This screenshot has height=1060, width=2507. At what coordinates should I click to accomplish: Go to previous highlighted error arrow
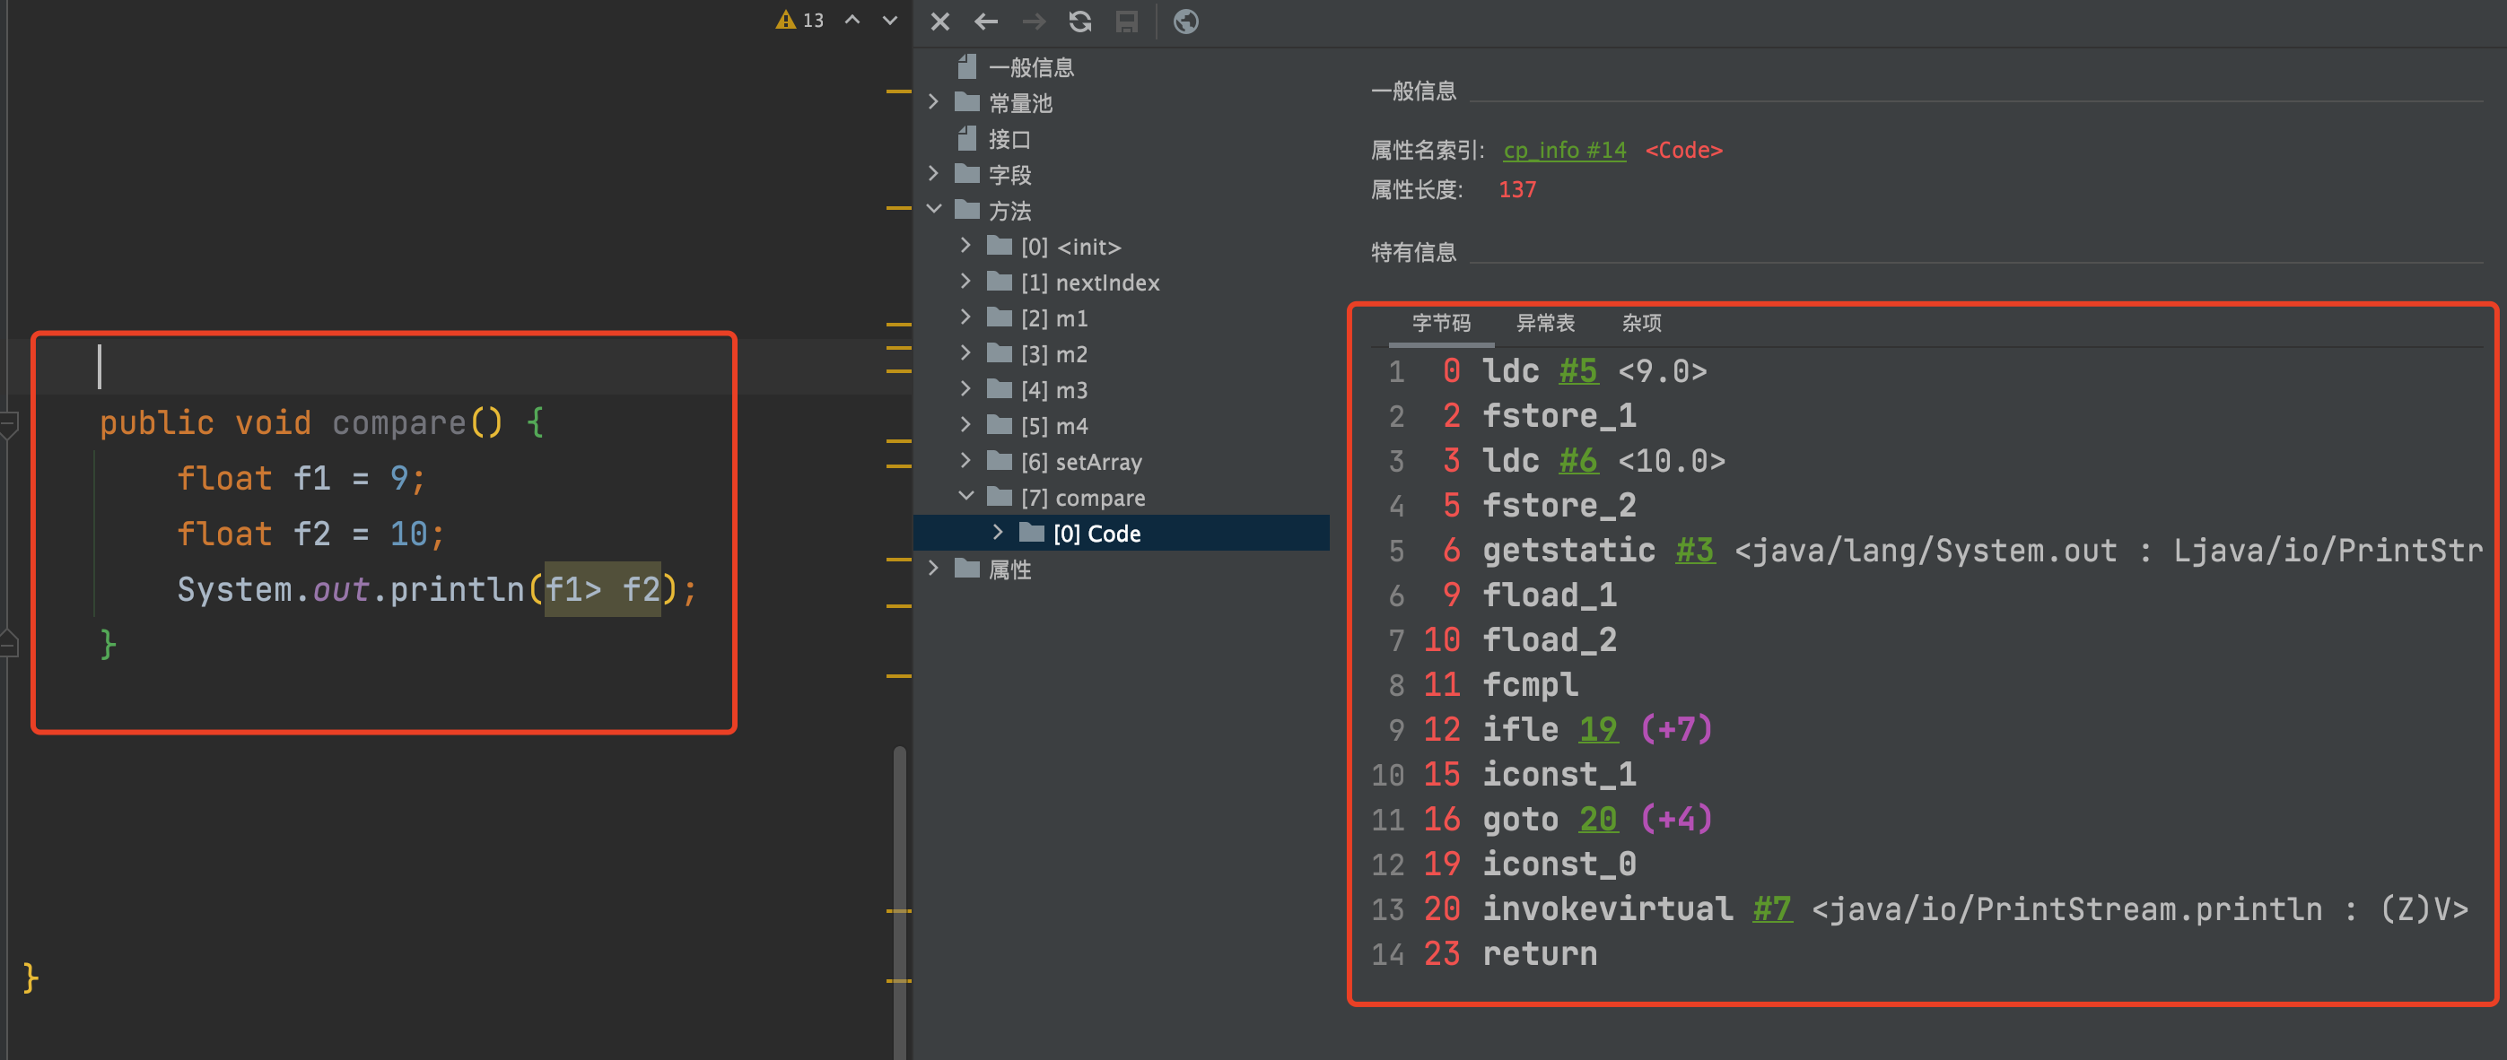click(852, 21)
